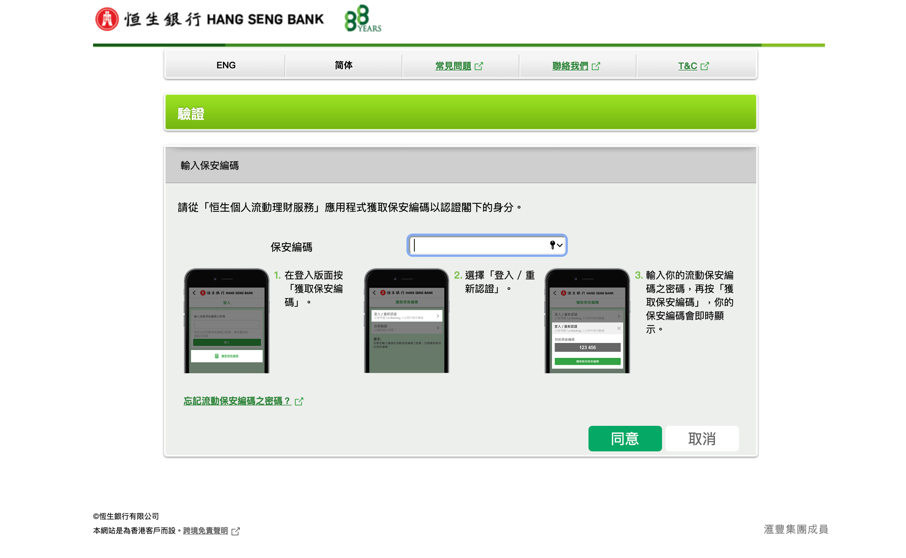Select 聯絡我們 from navigation menu

[x=576, y=65]
